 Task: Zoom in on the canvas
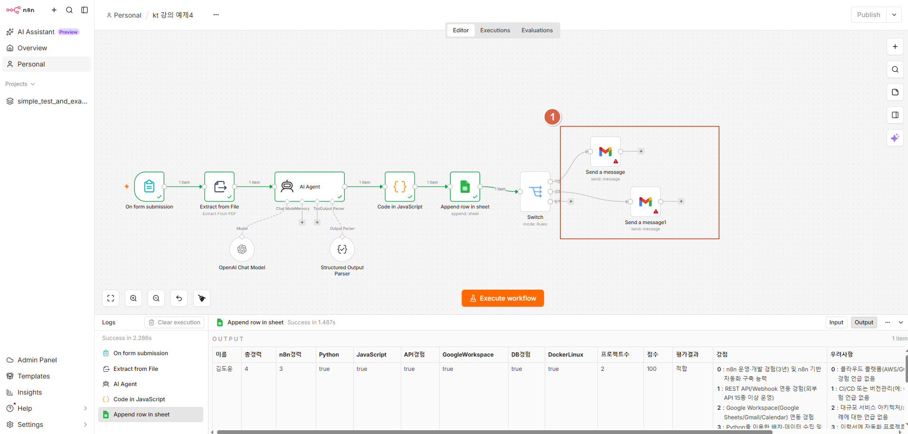point(133,298)
